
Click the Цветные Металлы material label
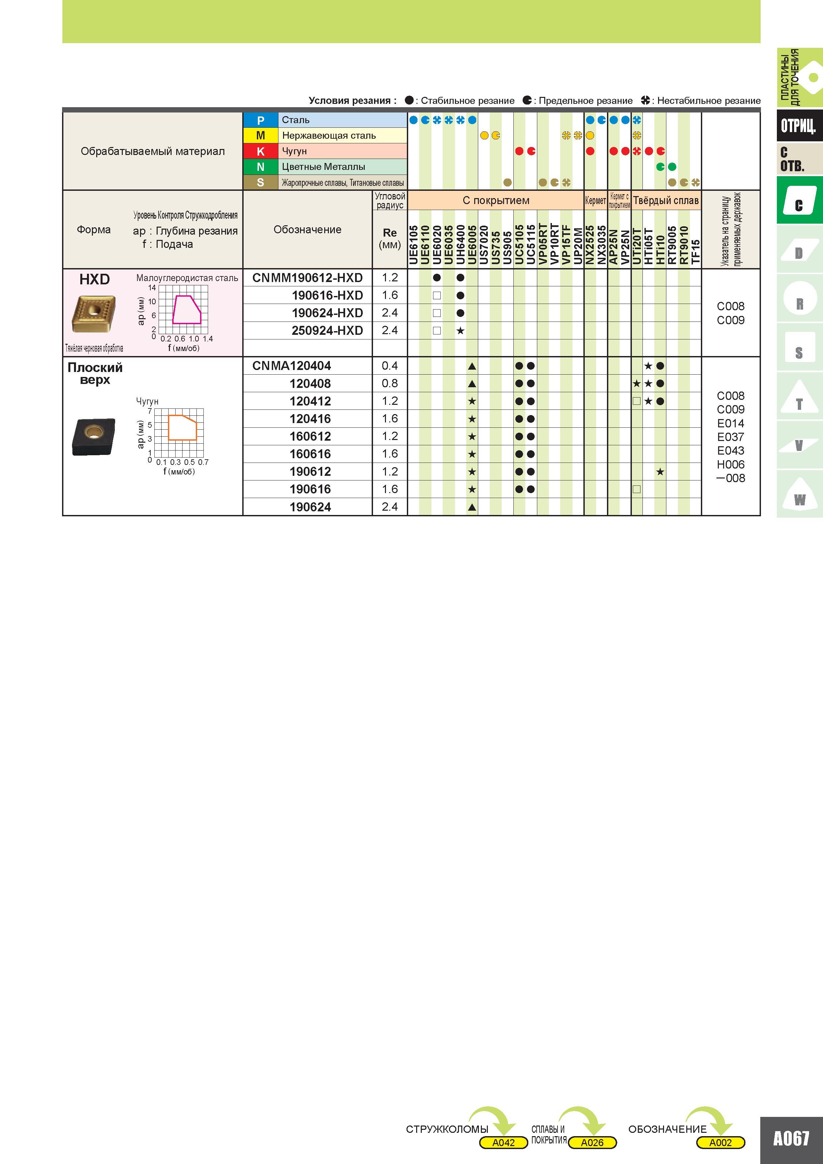pos(324,167)
